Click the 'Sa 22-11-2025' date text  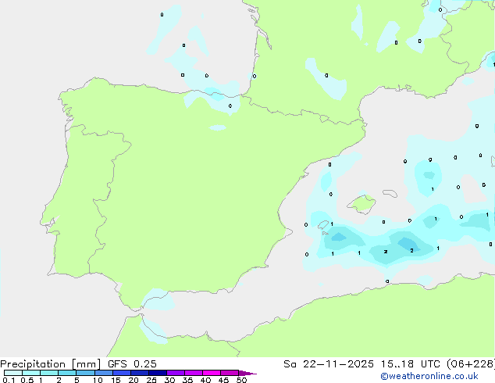pyautogui.click(x=329, y=364)
